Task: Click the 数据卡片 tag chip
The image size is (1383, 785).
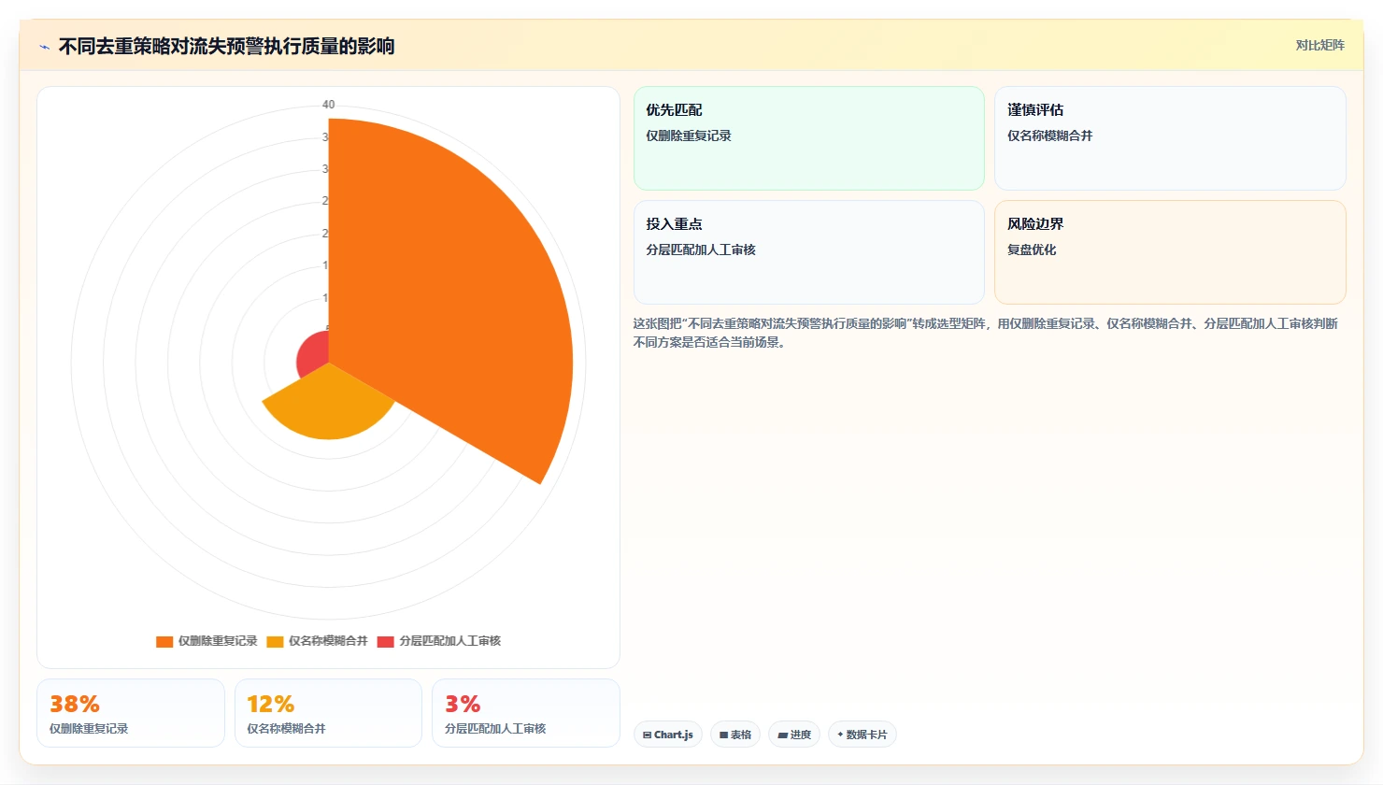Action: tap(863, 735)
